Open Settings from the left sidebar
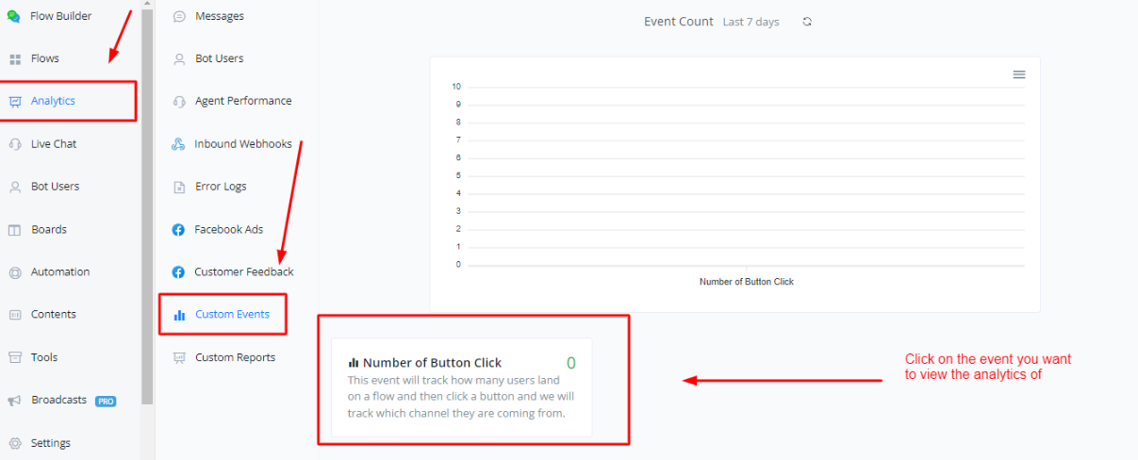Viewport: 1138px width, 460px height. pos(50,443)
